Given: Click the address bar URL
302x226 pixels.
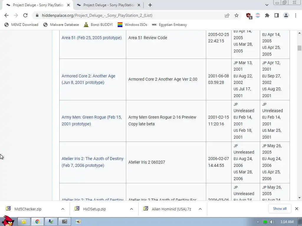Looking at the screenshot, I should pos(97,15).
